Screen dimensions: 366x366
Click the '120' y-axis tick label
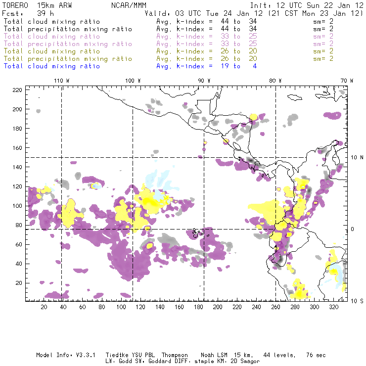17,186
